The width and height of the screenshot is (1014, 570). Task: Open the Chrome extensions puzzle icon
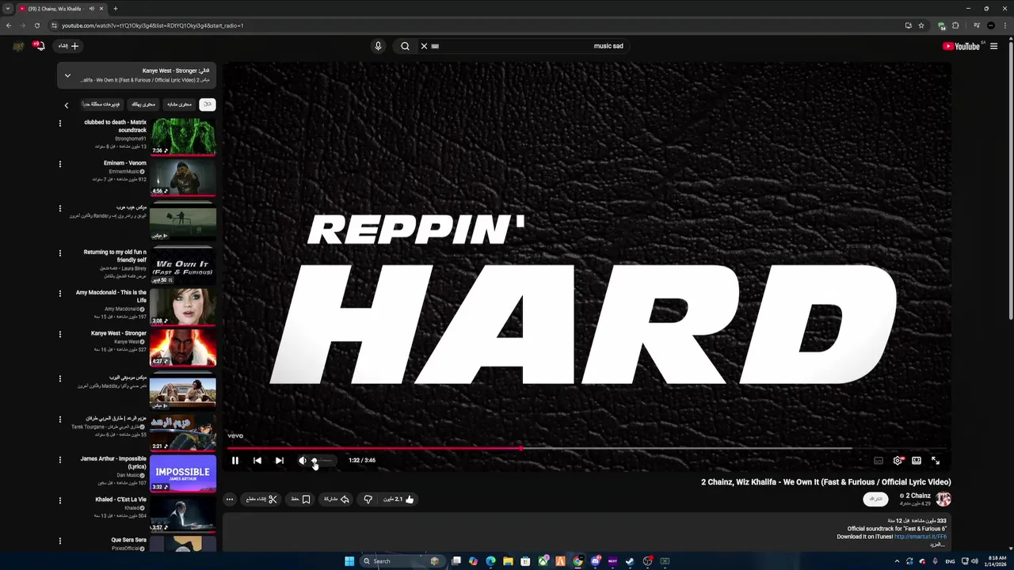coord(955,25)
